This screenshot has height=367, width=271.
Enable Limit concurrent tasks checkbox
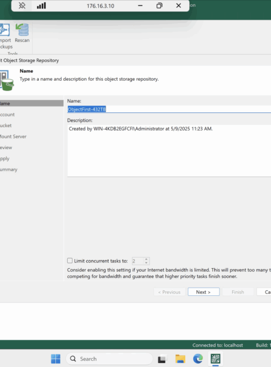point(70,260)
